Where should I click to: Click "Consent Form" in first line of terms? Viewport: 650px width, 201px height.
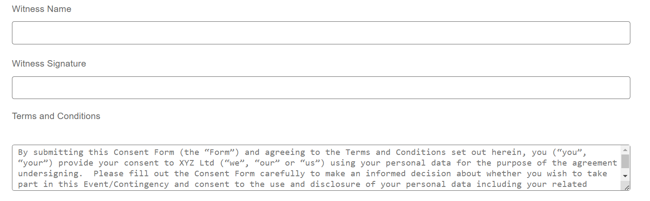tap(144, 152)
